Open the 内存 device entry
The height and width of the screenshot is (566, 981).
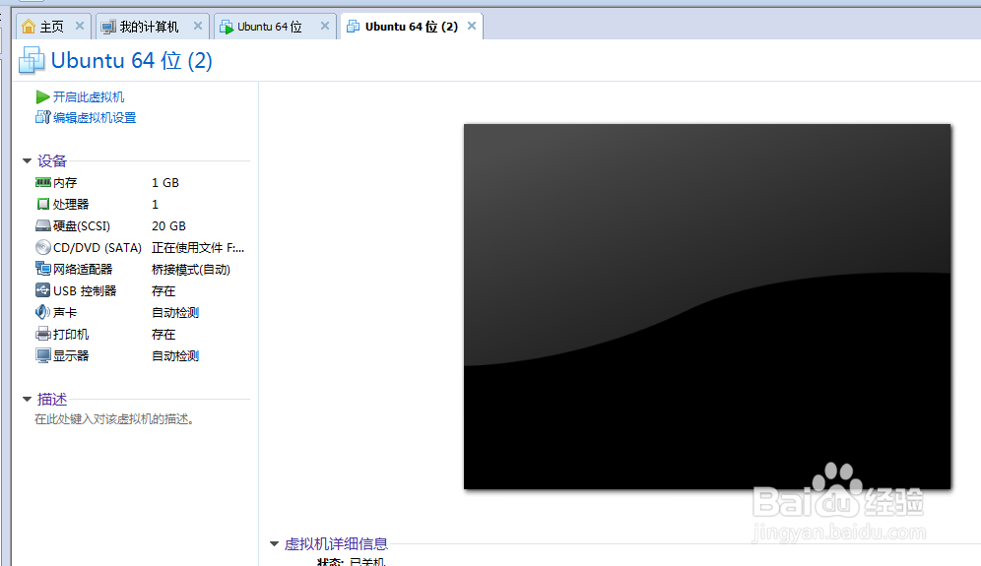pos(65,183)
